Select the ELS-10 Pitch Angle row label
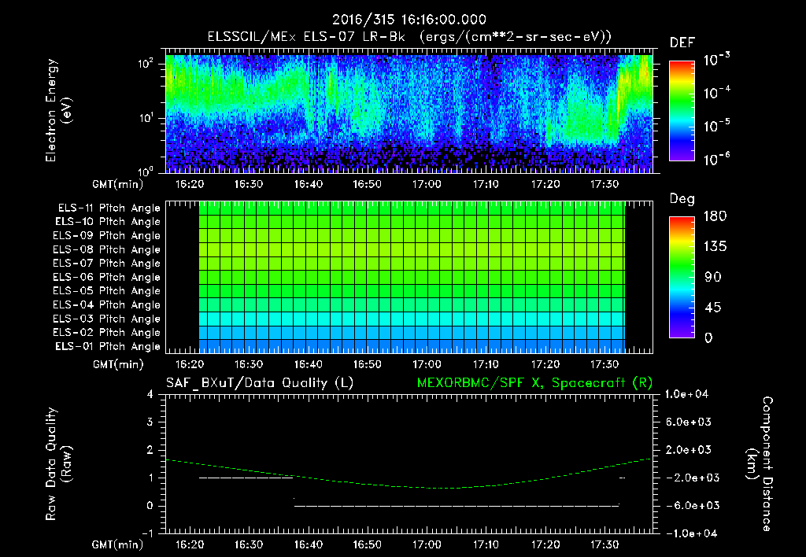The image size is (806, 557). point(108,222)
